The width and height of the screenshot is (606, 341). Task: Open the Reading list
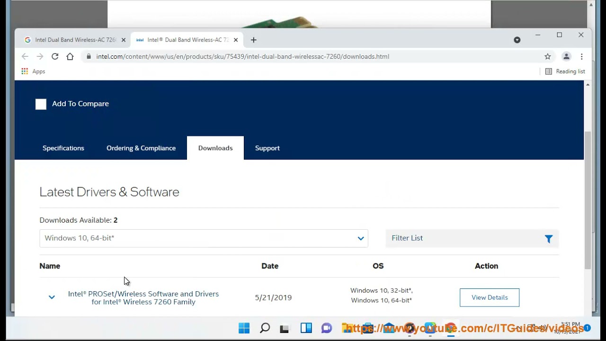coord(565,72)
